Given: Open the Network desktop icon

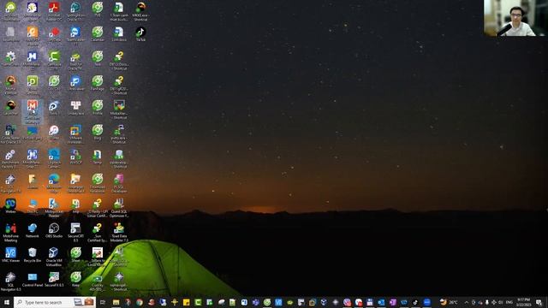Looking at the screenshot, I should (x=33, y=230).
